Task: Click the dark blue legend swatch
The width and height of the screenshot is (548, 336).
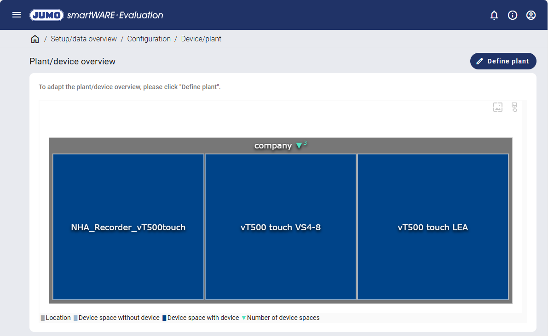Action: (x=164, y=318)
